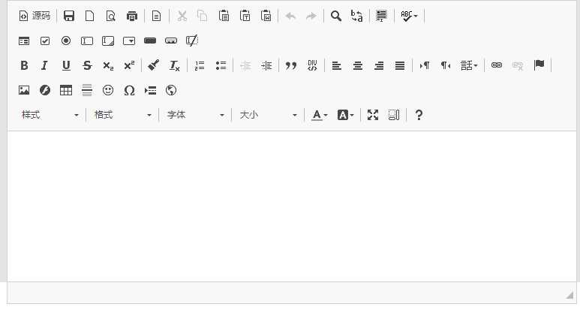The width and height of the screenshot is (580, 313).
Task: Insert a form element
Action: pyautogui.click(x=24, y=41)
